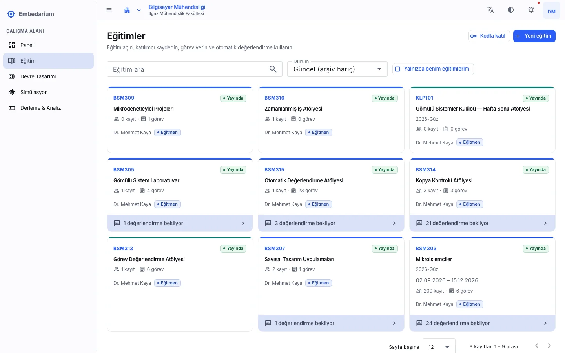This screenshot has height=353, width=565.
Task: Click the BSM315 3 değerlendirme review icon
Action: point(268,223)
